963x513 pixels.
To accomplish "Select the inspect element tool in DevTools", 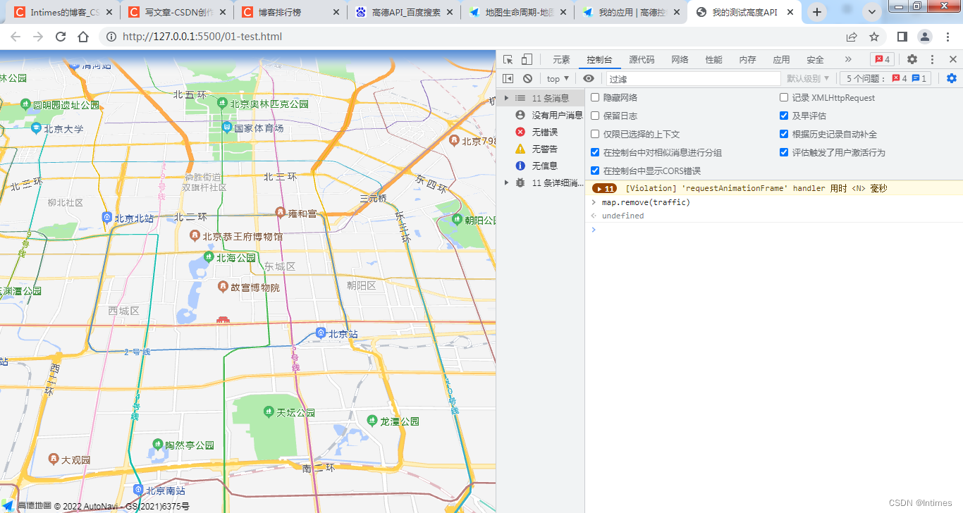I will click(x=508, y=59).
